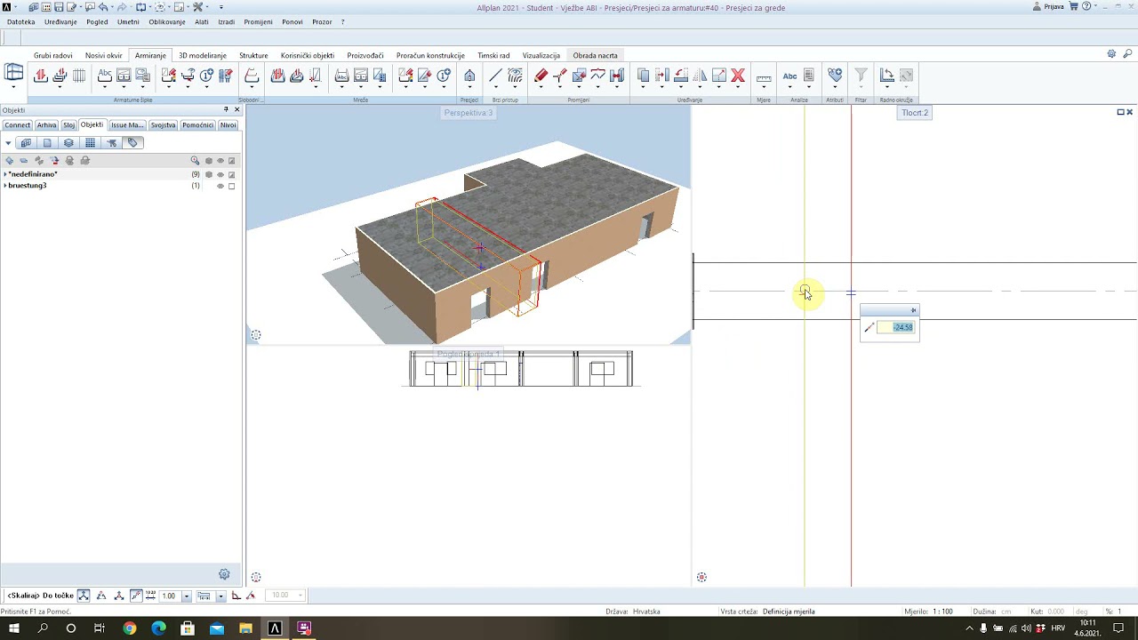Viewport: 1138px width, 640px height.
Task: Open the sort criteria dropdown arrow in Objekti
Action: tap(8, 143)
